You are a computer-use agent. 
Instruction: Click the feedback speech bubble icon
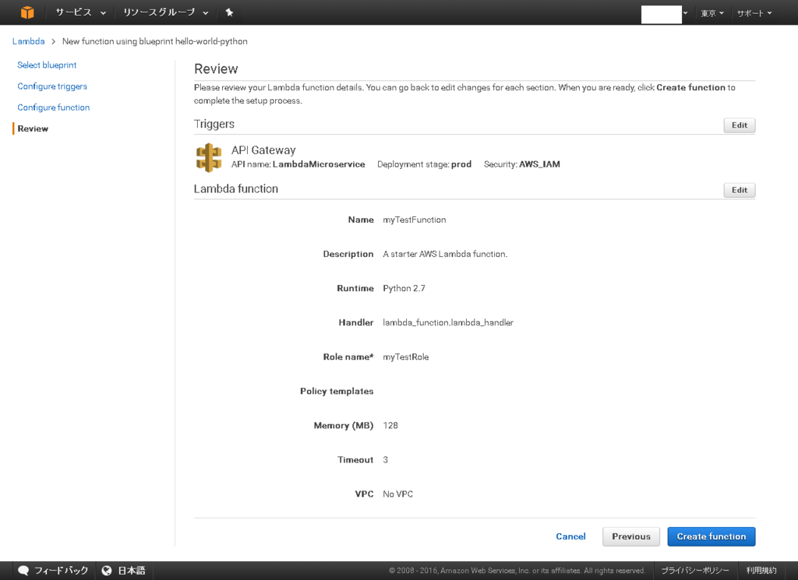23,571
